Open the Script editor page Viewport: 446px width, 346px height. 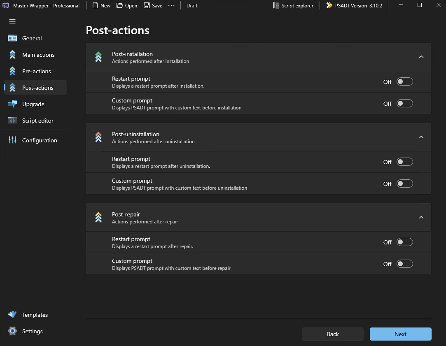[35, 121]
